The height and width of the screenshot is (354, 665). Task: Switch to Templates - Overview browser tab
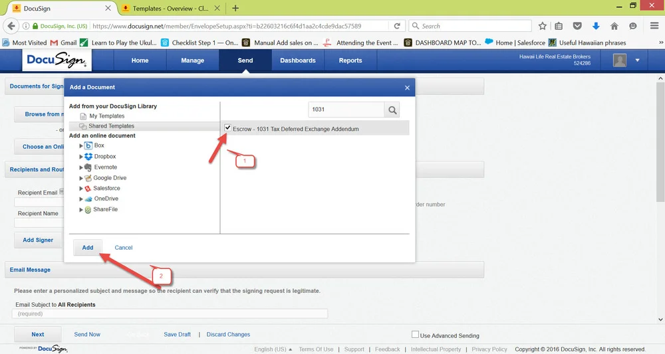click(x=171, y=9)
